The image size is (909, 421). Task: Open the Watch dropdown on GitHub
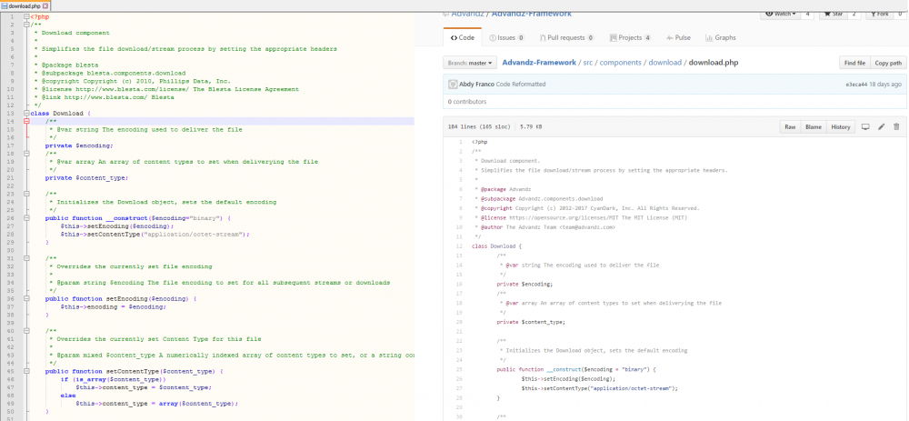(x=780, y=14)
